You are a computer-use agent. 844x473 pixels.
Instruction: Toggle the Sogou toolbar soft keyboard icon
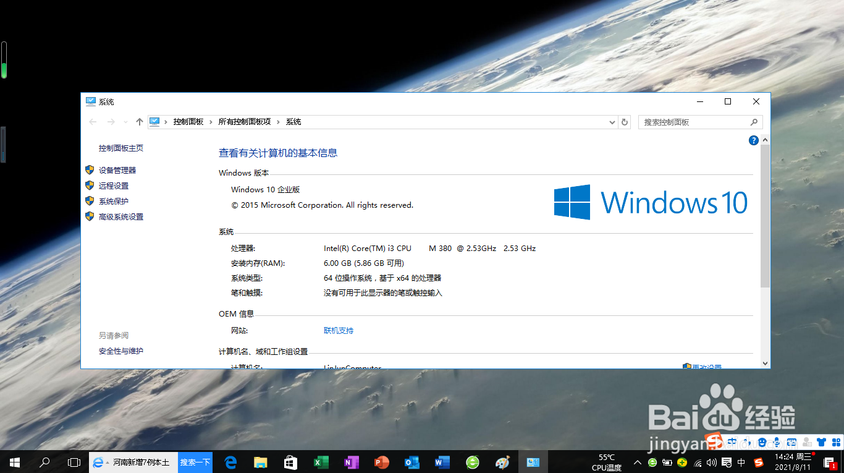tap(791, 442)
